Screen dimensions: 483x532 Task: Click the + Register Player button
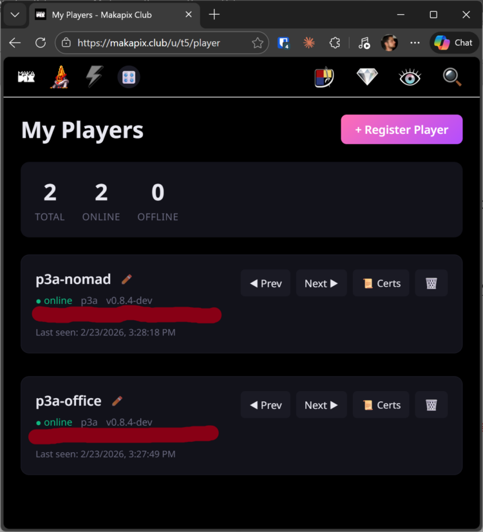click(402, 129)
